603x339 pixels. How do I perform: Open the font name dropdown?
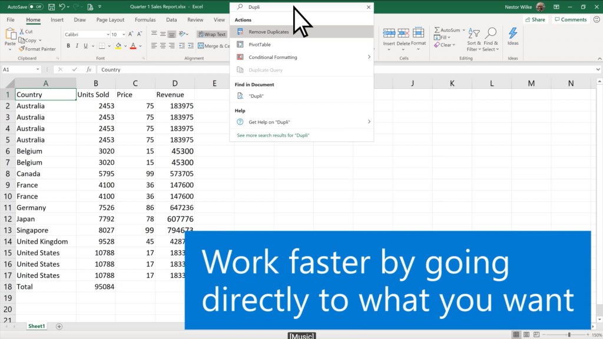coord(108,35)
